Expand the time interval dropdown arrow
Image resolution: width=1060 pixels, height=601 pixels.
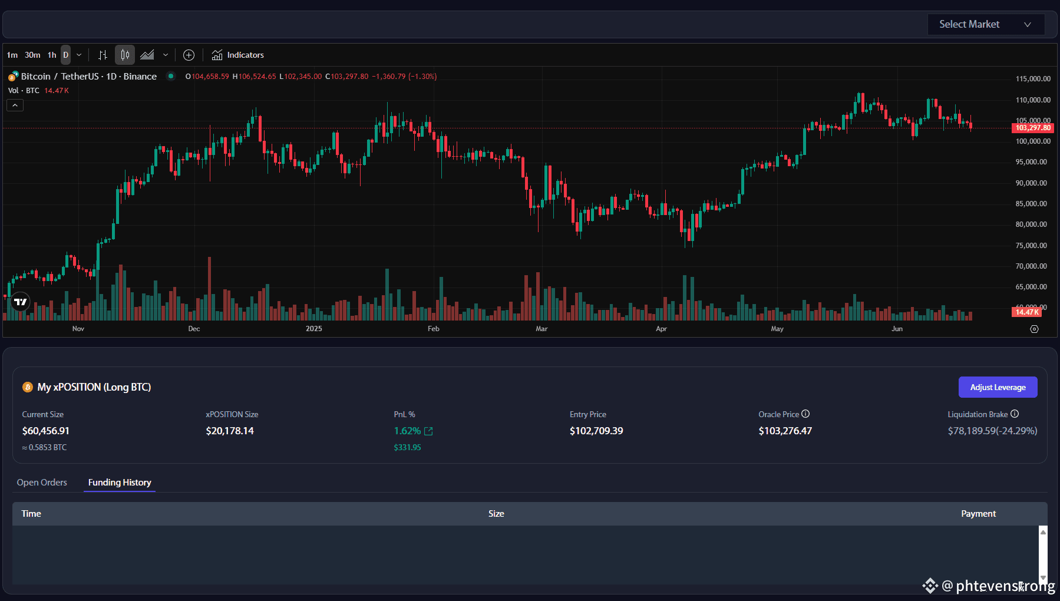[x=79, y=55]
